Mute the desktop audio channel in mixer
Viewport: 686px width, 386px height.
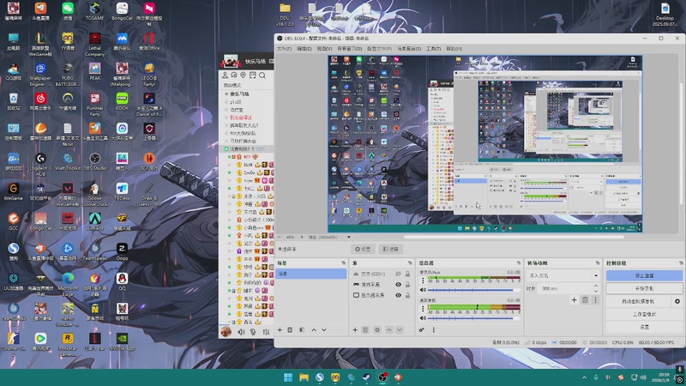tap(423, 318)
